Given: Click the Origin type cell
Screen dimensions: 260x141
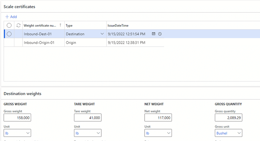Looking at the screenshot, I should (85, 43).
